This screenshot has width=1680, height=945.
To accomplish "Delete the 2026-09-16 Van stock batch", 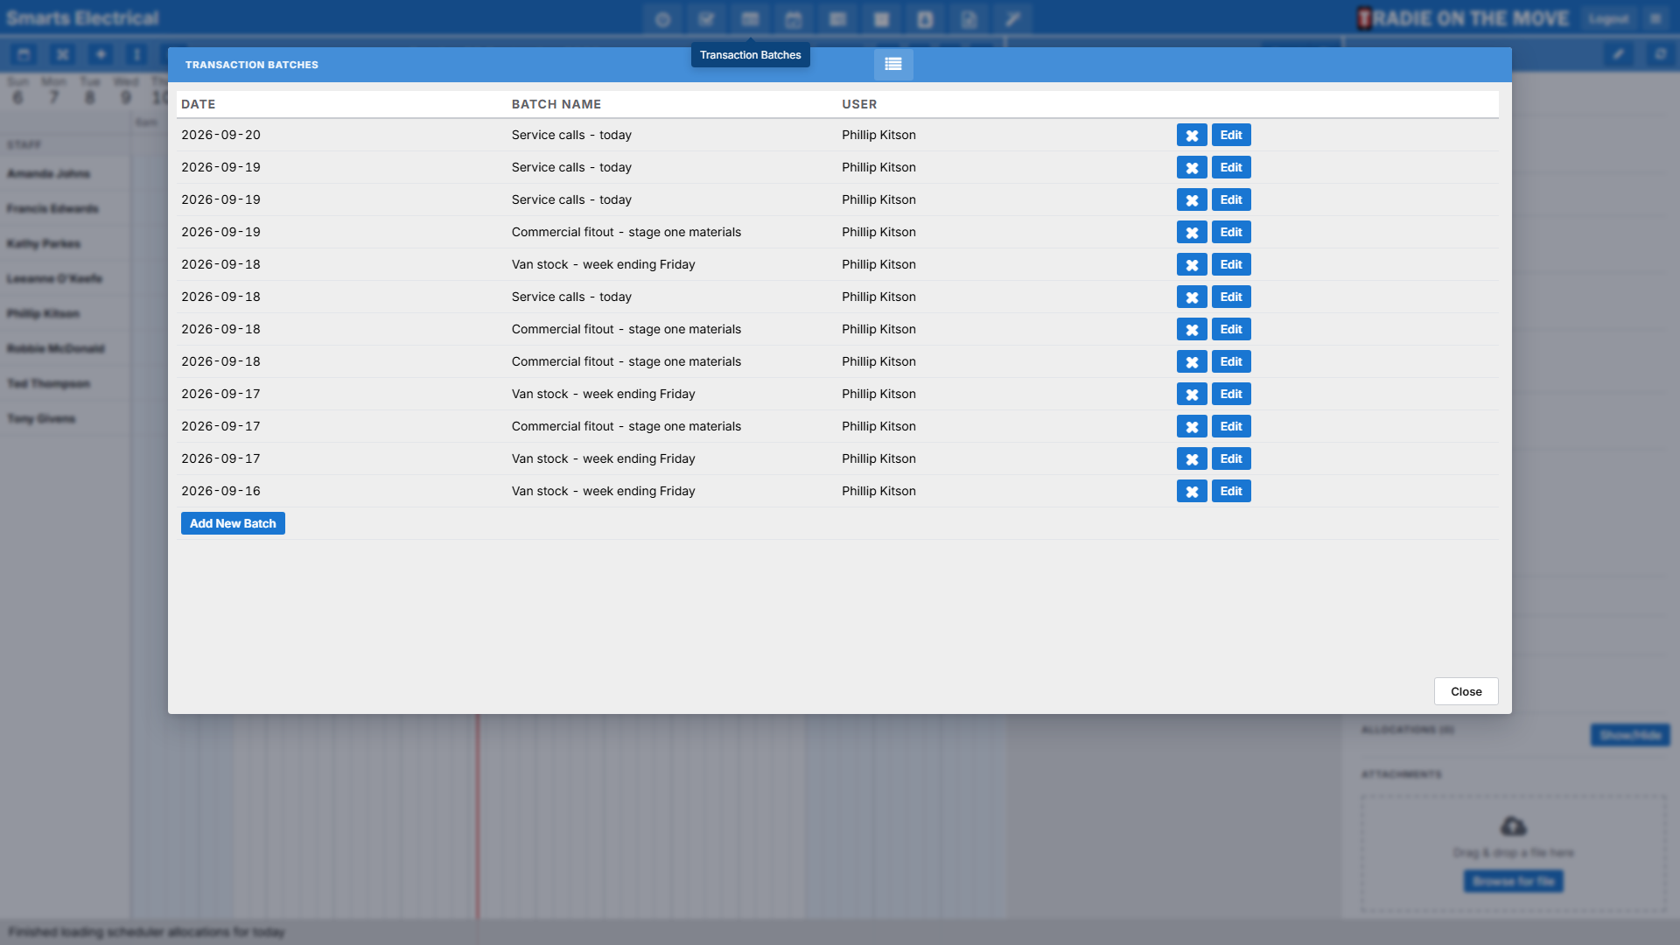I will [1192, 491].
